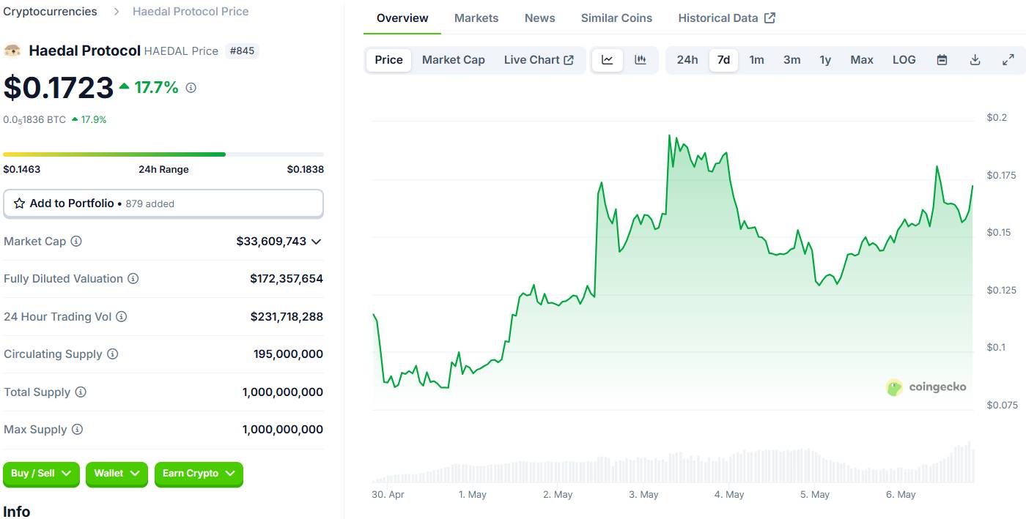Viewport: 1026px width, 519px height.
Task: Open the News tab
Action: 540,18
